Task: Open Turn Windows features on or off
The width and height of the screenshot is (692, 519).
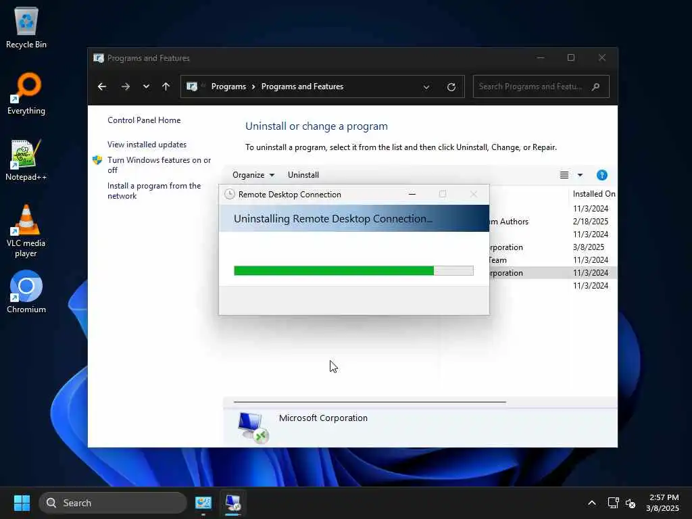Action: (159, 165)
